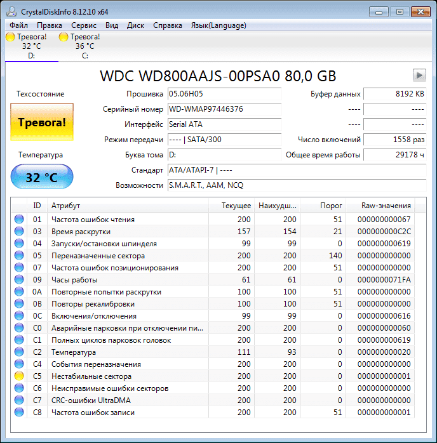
Task: Click blue status dot for Время раскрутки
Action: pos(19,231)
